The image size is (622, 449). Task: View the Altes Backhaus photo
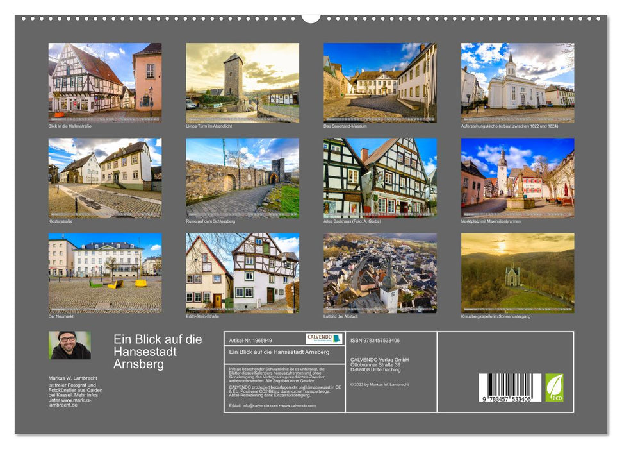380,178
